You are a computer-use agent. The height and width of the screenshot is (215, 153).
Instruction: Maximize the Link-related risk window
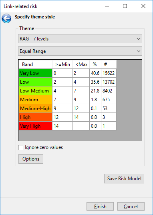[125, 6]
